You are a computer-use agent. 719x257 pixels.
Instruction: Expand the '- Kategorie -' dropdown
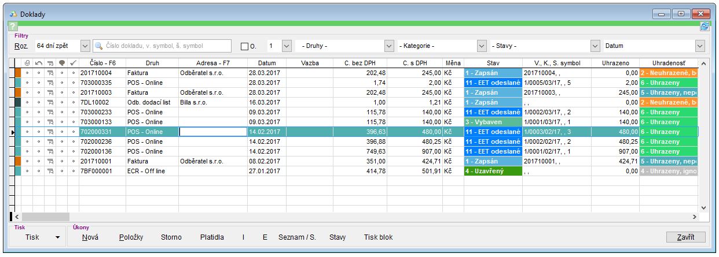(481, 46)
